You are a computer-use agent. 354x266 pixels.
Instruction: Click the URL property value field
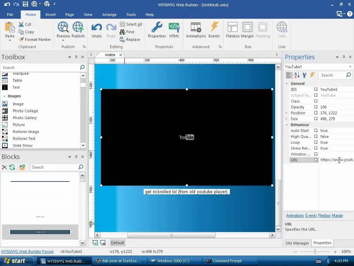click(x=336, y=160)
